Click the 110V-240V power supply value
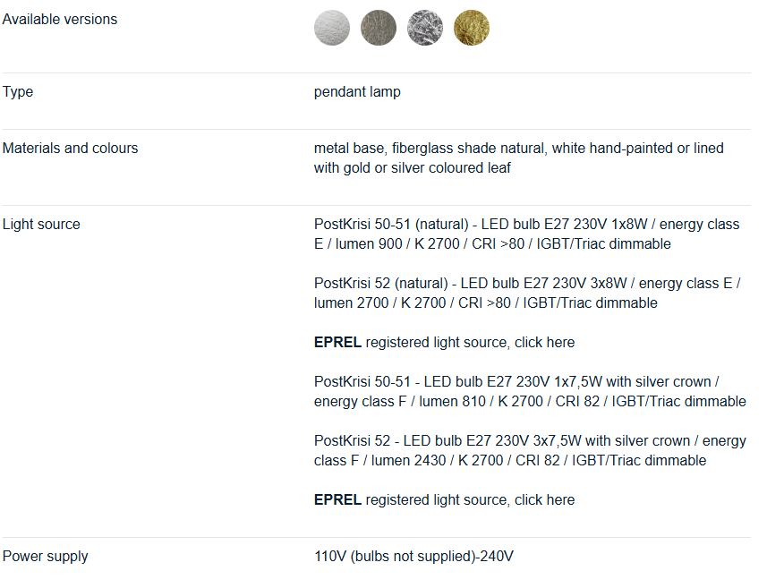 pyautogui.click(x=413, y=557)
